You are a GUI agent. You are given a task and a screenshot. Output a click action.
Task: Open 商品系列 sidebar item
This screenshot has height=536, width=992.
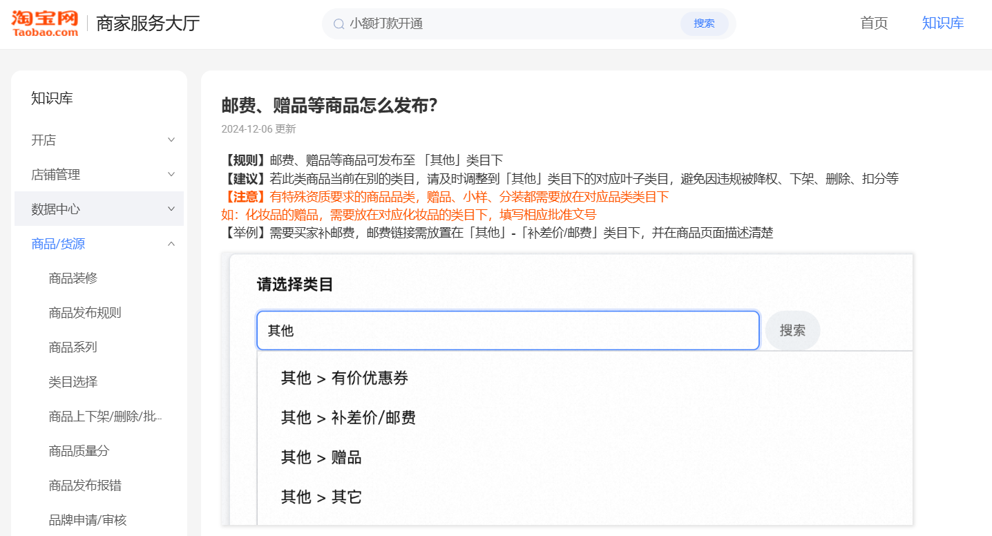pyautogui.click(x=73, y=347)
